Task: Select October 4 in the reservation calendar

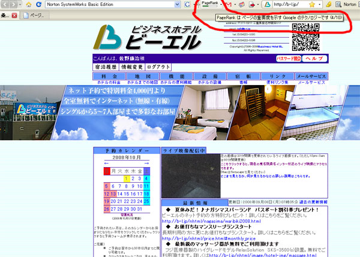Action: click(x=146, y=179)
